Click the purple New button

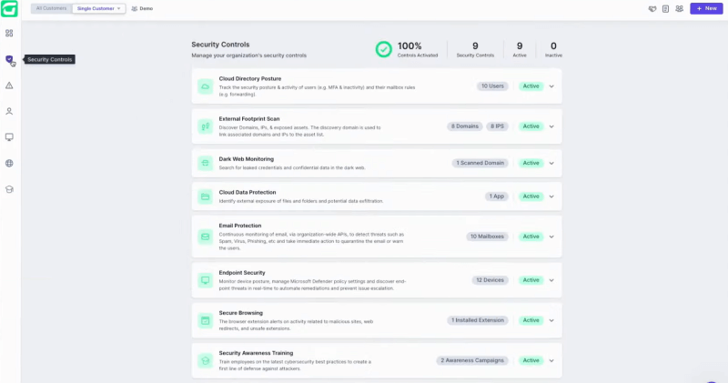click(x=706, y=8)
